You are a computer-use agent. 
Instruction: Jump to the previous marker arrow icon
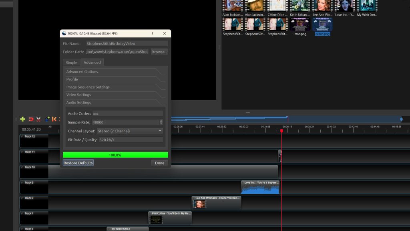pyautogui.click(x=54, y=119)
